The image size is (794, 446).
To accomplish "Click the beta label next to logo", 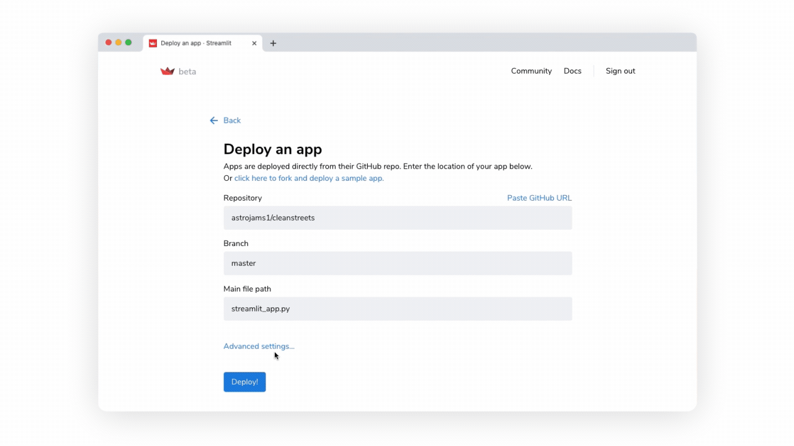I will tap(187, 72).
